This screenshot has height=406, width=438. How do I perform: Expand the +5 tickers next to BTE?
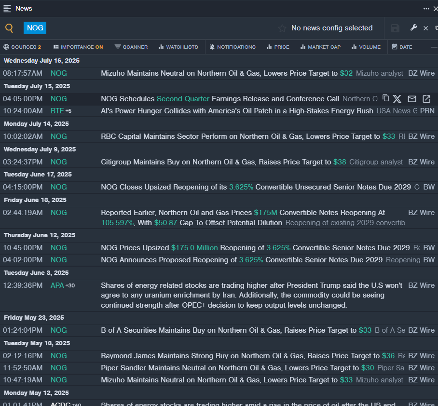(x=68, y=111)
